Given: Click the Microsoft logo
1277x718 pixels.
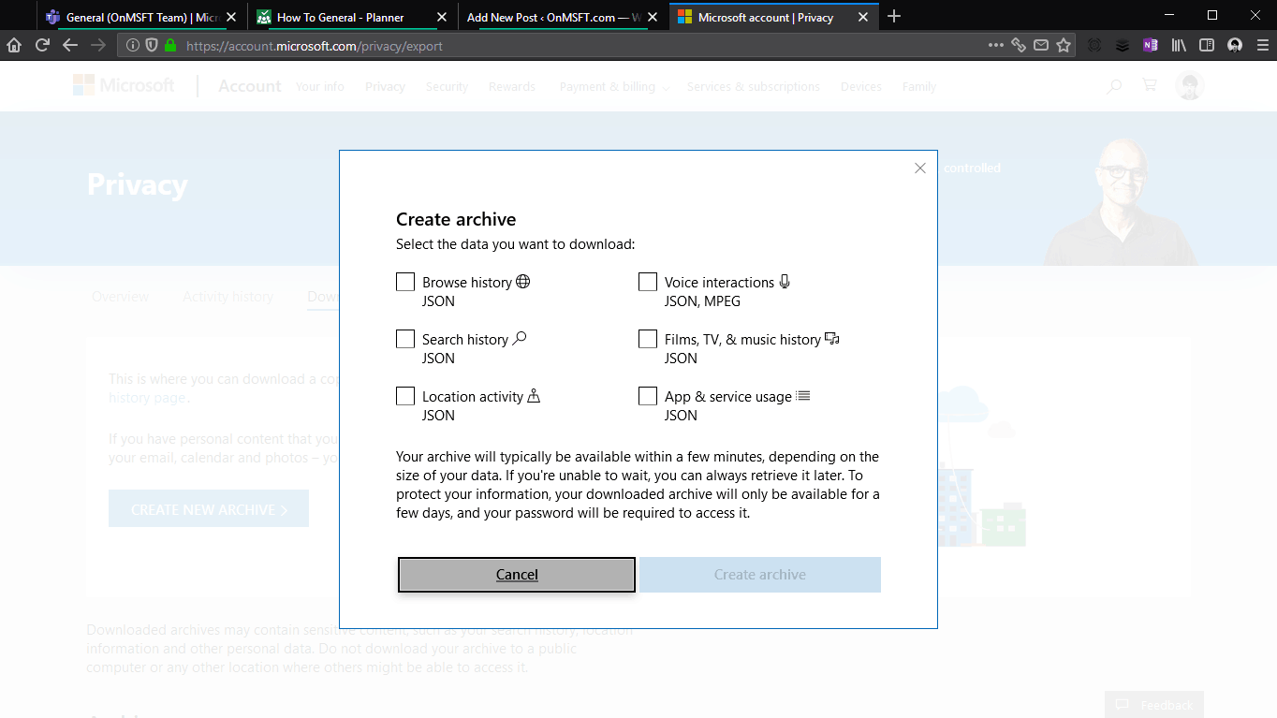Looking at the screenshot, I should pos(124,85).
